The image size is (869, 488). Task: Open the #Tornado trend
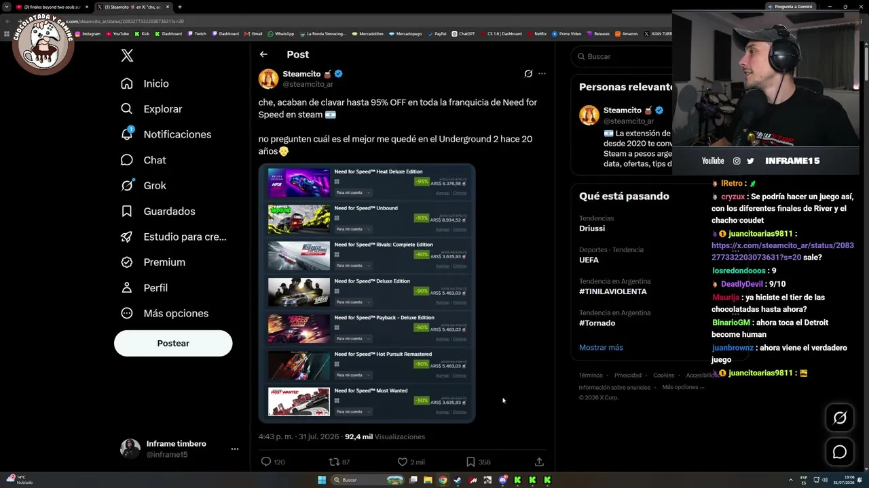(597, 323)
